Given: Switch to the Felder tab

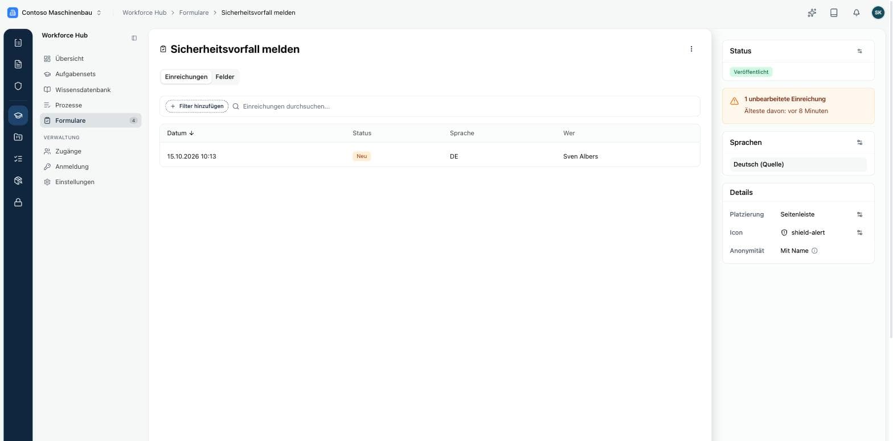Looking at the screenshot, I should [225, 77].
